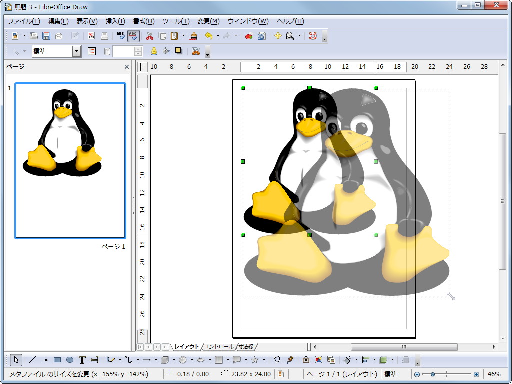Choose the Line Ends with Arrow tool

[x=44, y=360]
